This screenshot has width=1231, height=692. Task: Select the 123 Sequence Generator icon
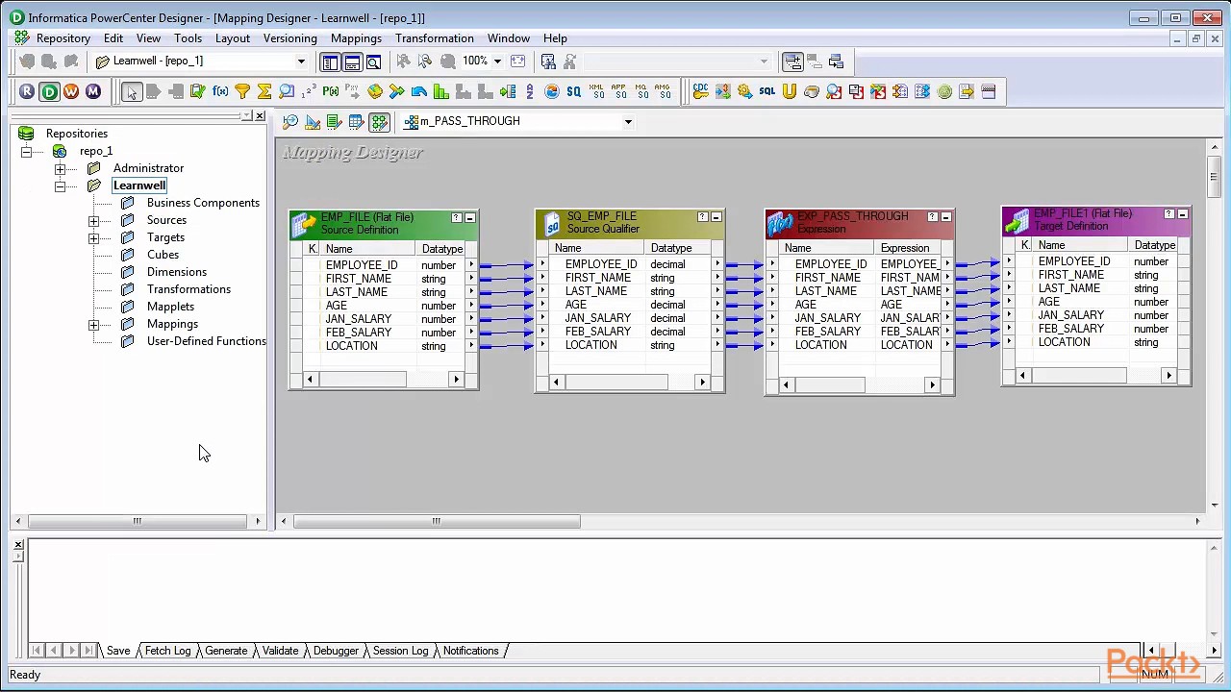[309, 91]
